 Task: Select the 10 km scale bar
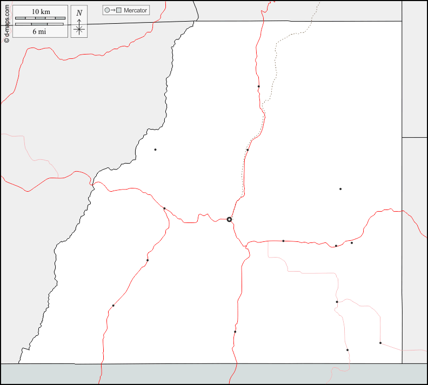[x=40, y=18]
